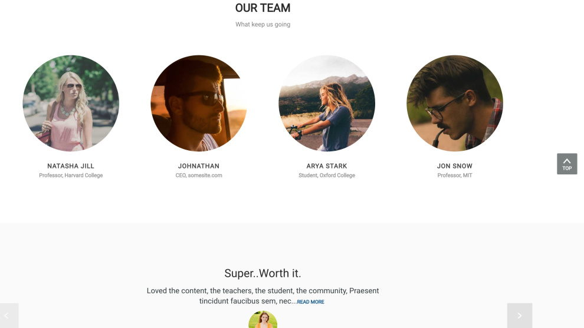Select the name NATASHA JILL

tap(71, 166)
